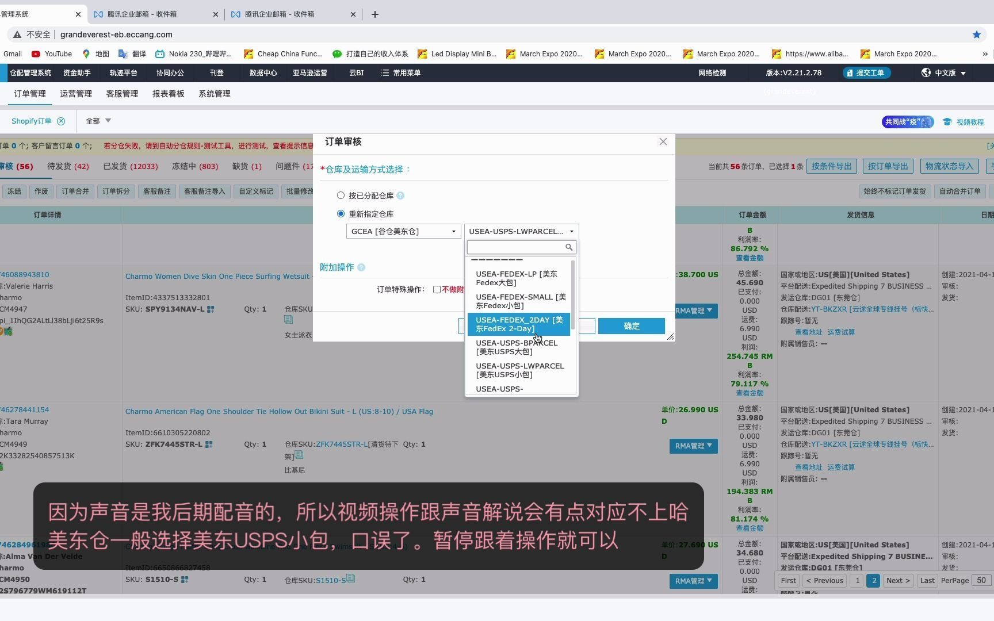This screenshot has width=994, height=621.
Task: Open the YouTube bookmark
Action: pyautogui.click(x=52, y=54)
